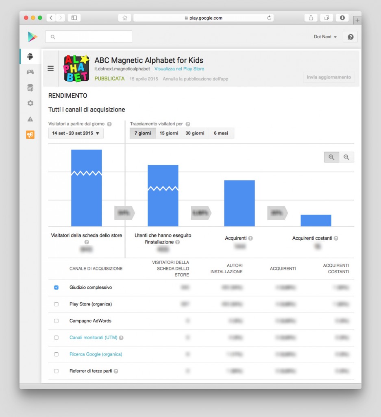Select the 30 giorni tab
The image size is (381, 417).
click(195, 133)
